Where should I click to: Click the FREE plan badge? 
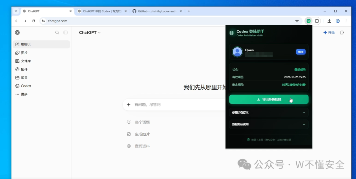(301, 52)
